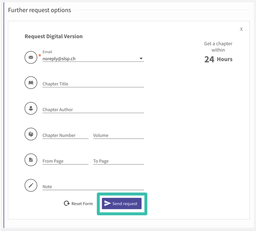
Task: Click the circular arrow reset icon
Action: (x=67, y=203)
